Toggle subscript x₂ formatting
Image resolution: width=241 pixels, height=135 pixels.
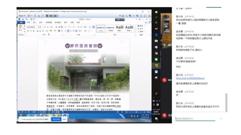coord(40,31)
